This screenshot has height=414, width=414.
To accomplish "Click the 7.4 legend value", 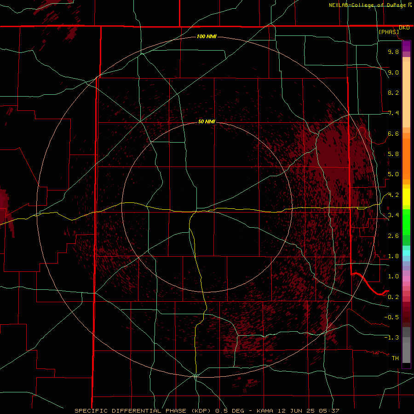I will click(393, 113).
